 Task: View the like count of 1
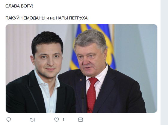[x=63, y=120]
